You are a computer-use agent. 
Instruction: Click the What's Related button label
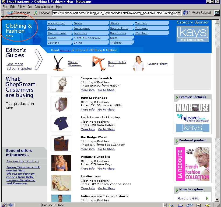point(201,13)
